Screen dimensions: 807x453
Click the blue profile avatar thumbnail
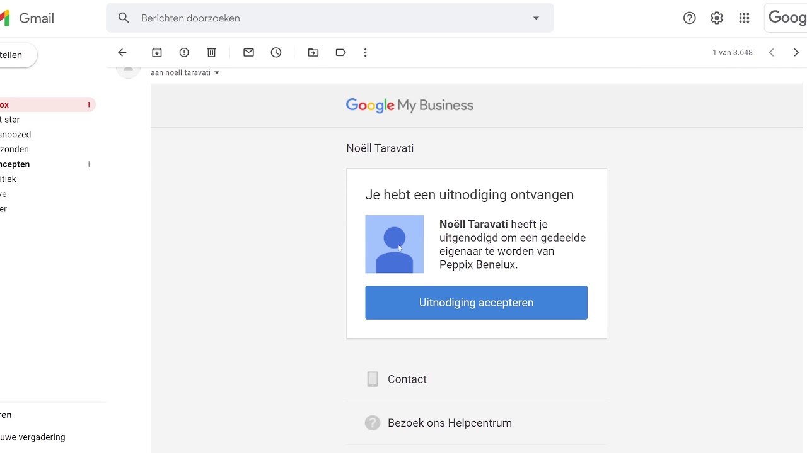tap(395, 244)
